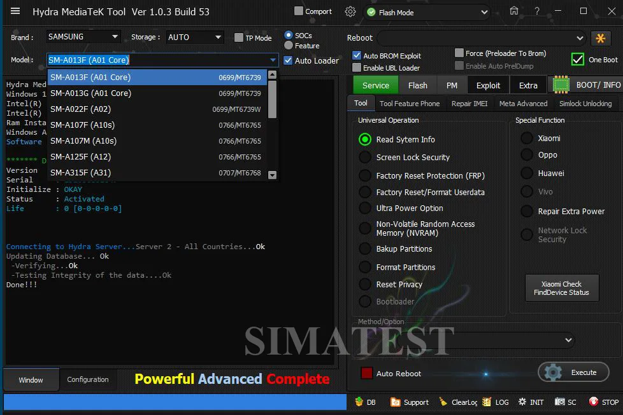Take screenshot with SC button
The width and height of the screenshot is (623, 415).
[566, 402]
